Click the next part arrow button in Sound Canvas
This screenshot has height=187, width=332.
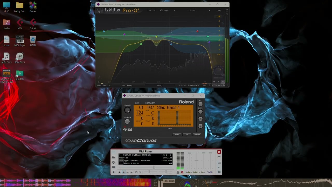(200, 119)
